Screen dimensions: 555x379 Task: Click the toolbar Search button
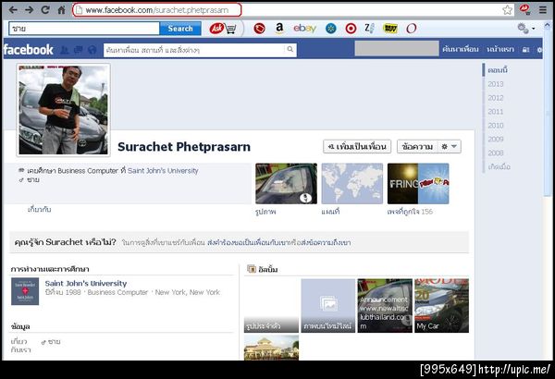[x=180, y=29]
